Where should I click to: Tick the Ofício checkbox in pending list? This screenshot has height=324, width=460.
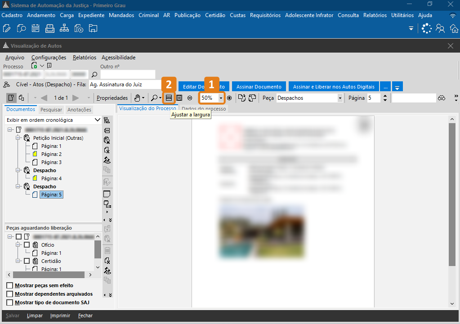(27, 244)
